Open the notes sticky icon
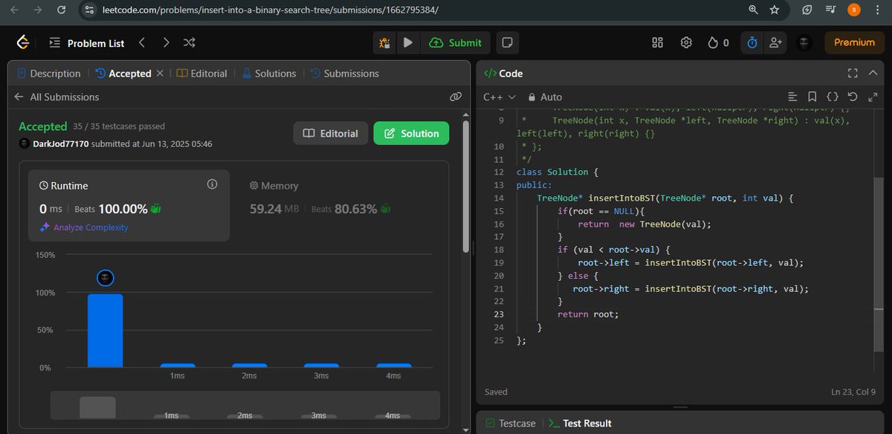The width and height of the screenshot is (892, 434). (x=506, y=43)
